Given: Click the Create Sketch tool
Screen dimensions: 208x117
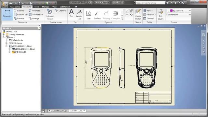Looking at the screenshot, I should pos(138,15).
